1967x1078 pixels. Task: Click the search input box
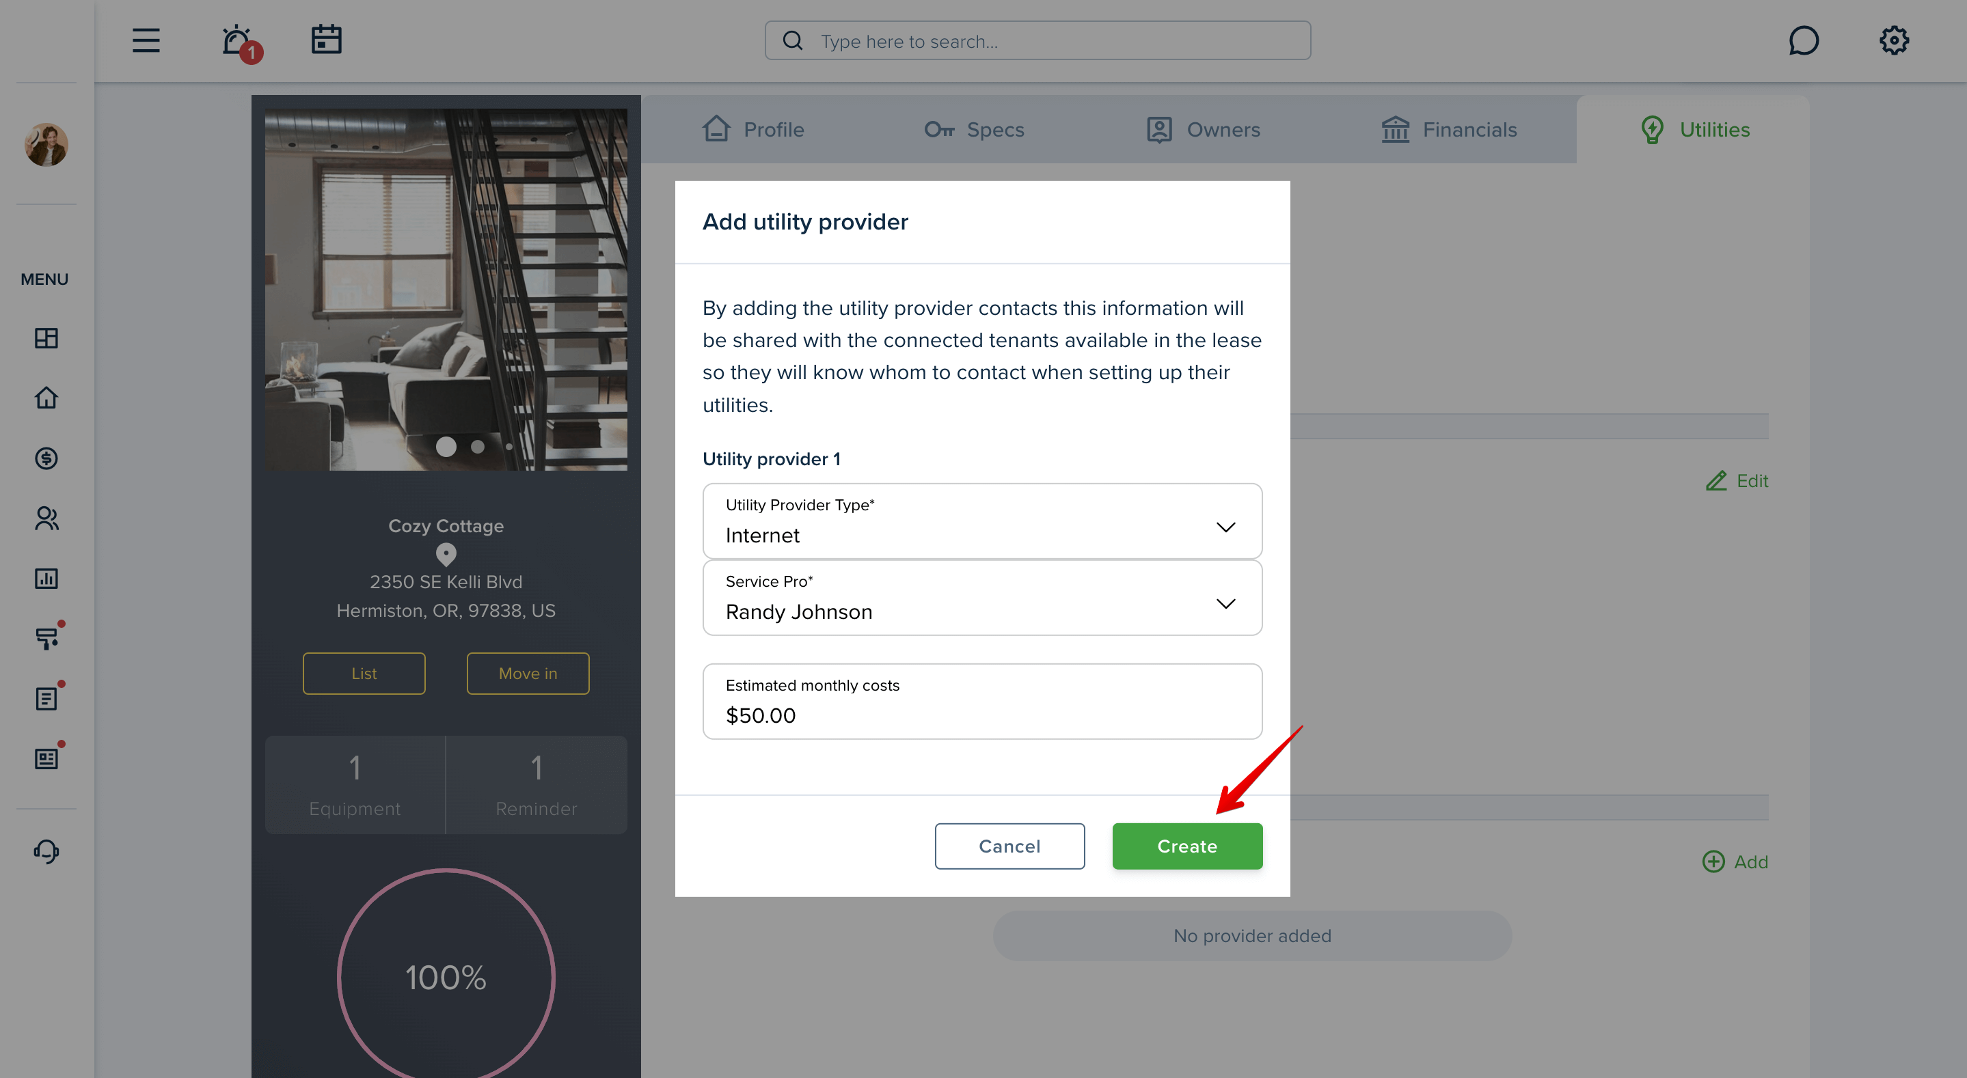point(1037,40)
